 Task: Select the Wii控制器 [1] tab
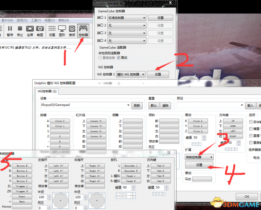[x=47, y=91]
